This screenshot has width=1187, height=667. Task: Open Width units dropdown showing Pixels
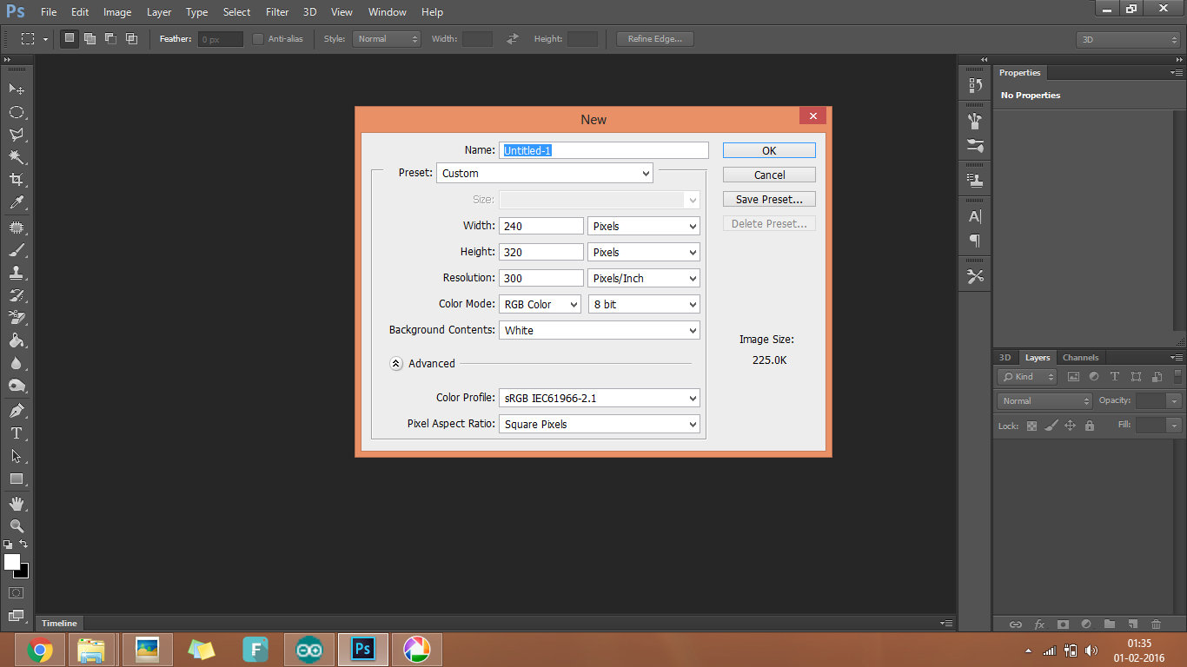point(644,226)
